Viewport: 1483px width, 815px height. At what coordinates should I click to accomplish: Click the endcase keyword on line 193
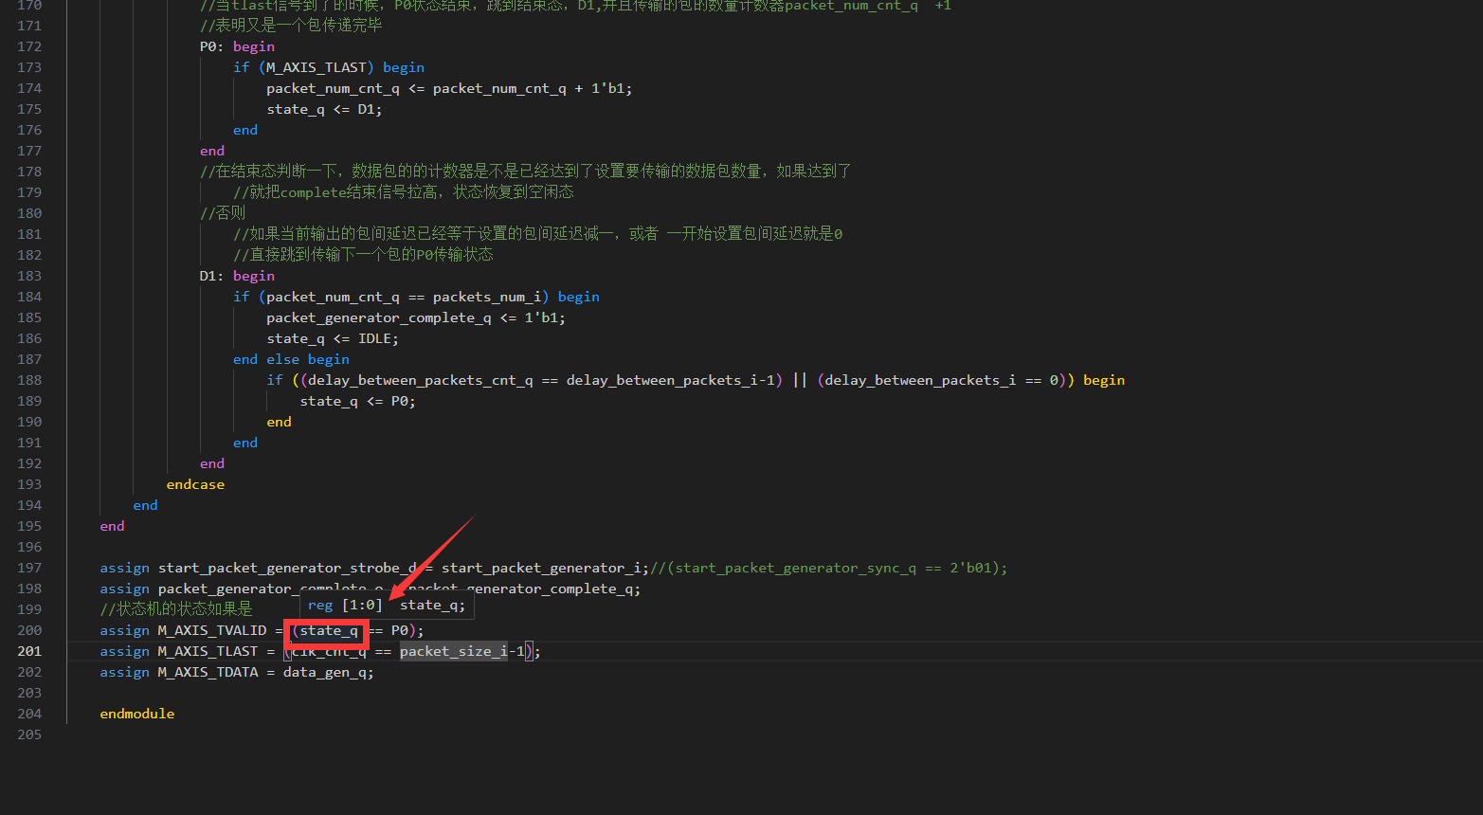tap(194, 483)
